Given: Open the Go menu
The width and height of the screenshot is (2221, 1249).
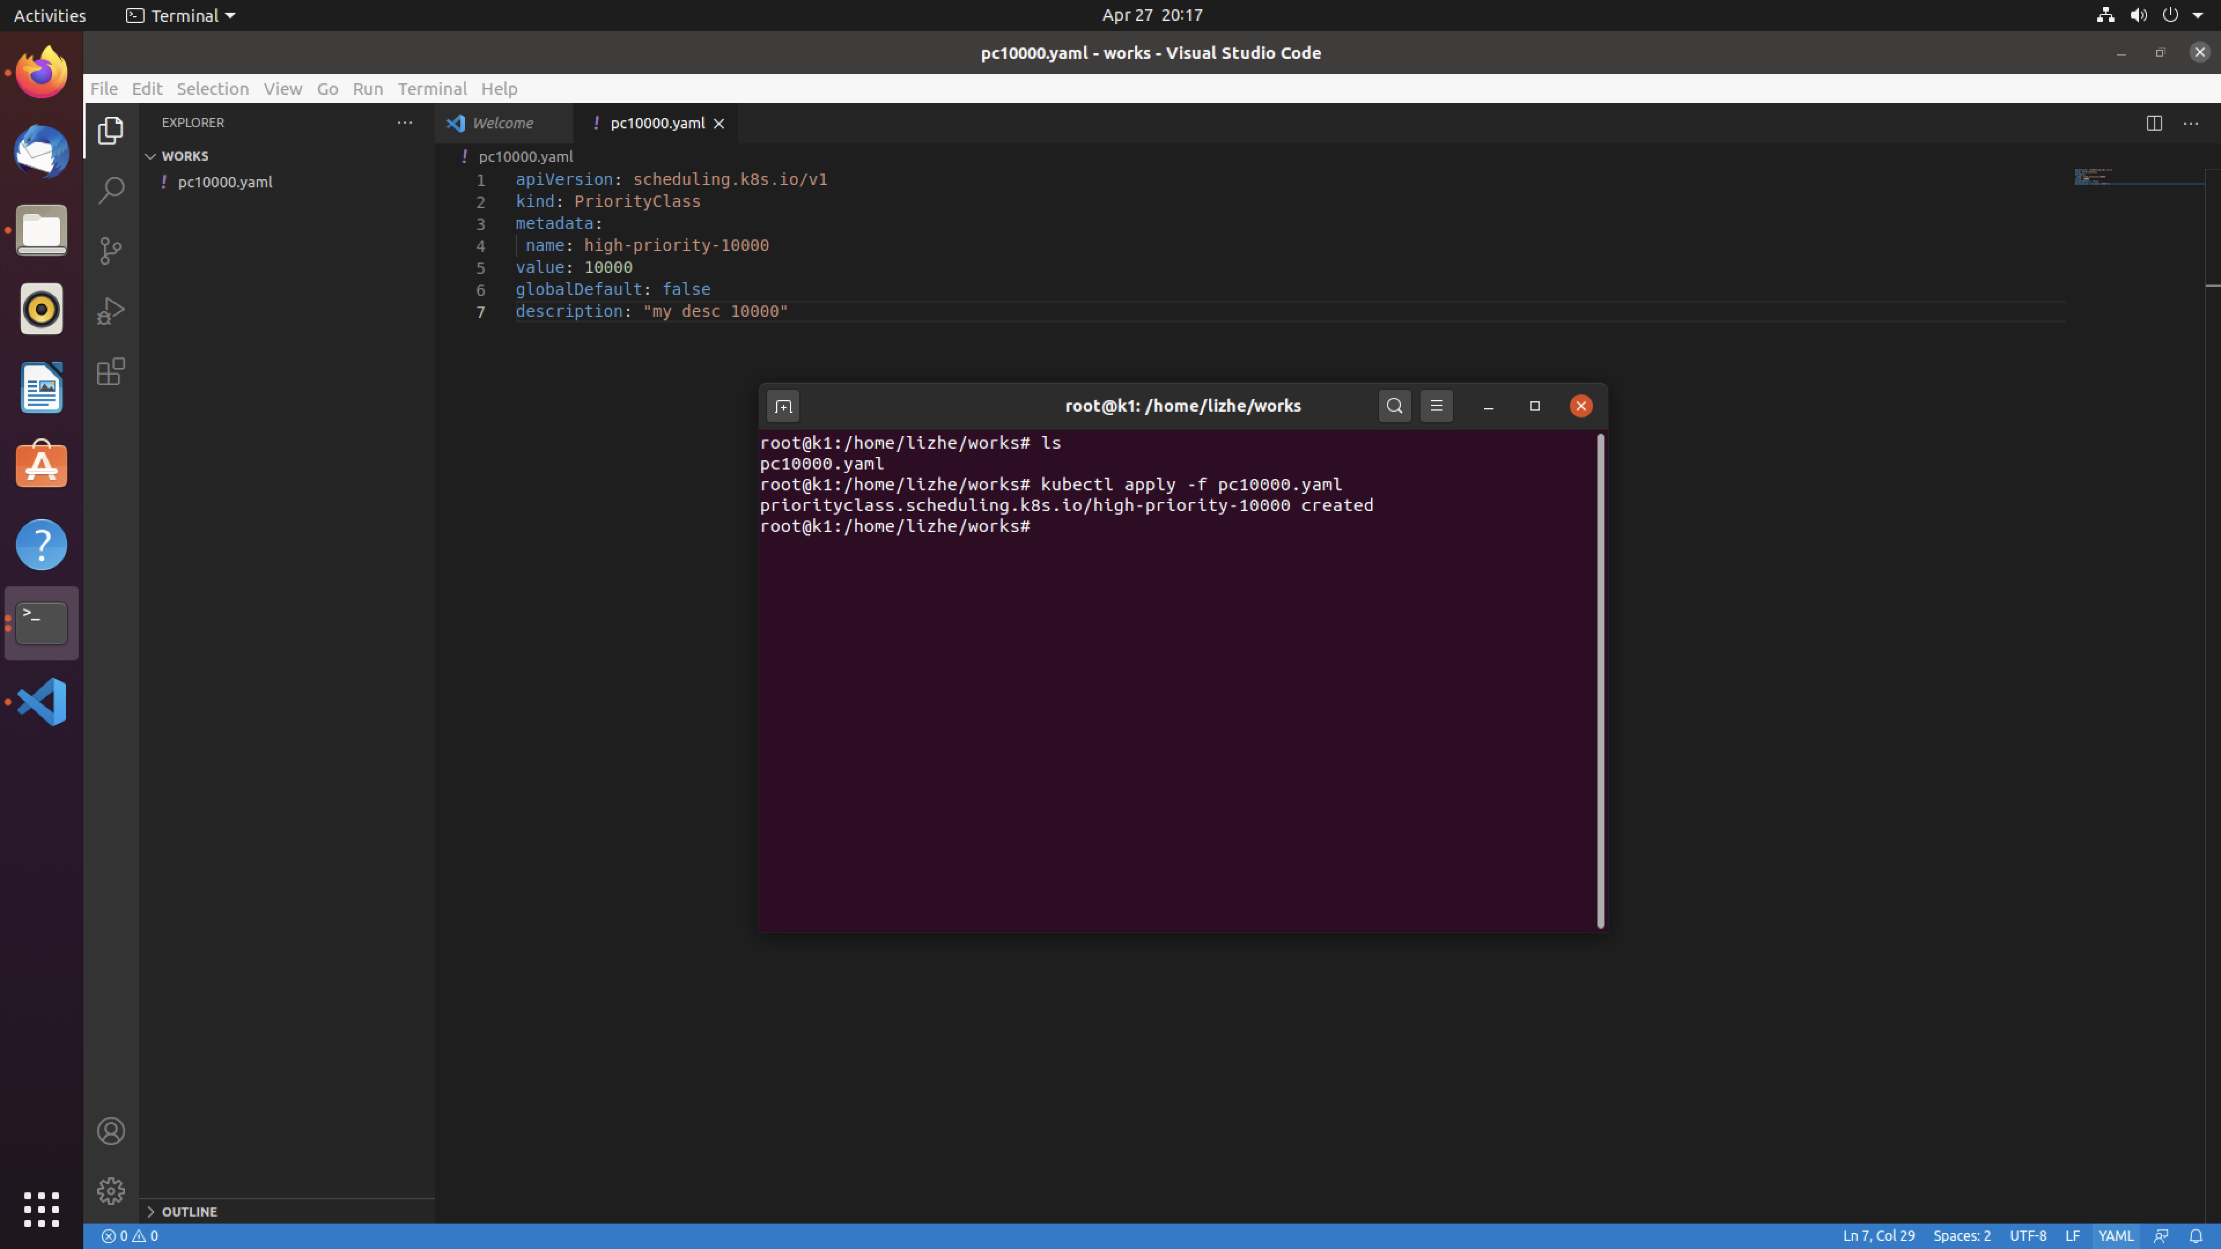Looking at the screenshot, I should [x=327, y=89].
